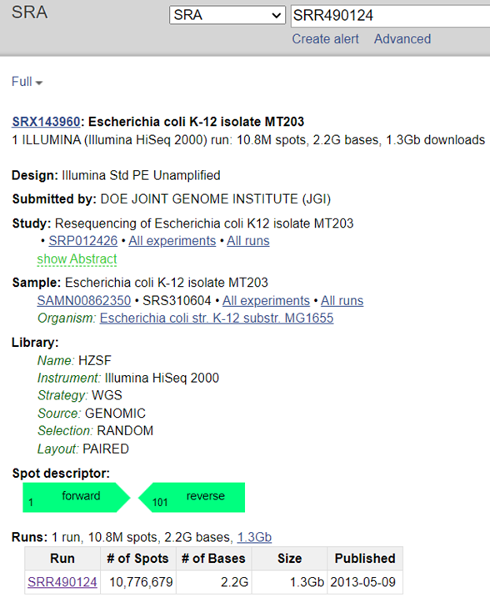Open experiment accession SRX143960
The width and height of the screenshot is (490, 607).
(x=46, y=122)
